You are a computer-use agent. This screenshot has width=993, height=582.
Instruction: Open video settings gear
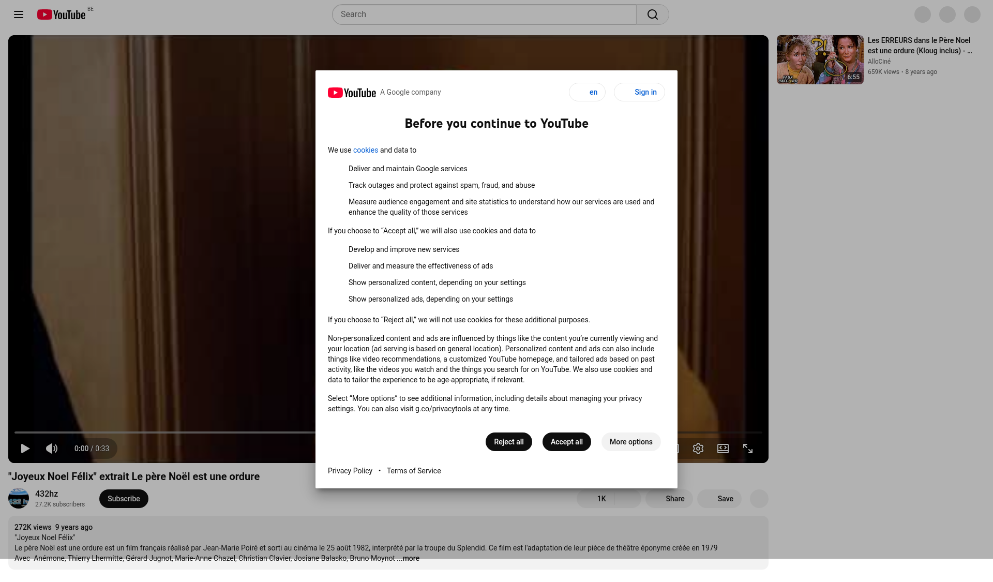(698, 449)
